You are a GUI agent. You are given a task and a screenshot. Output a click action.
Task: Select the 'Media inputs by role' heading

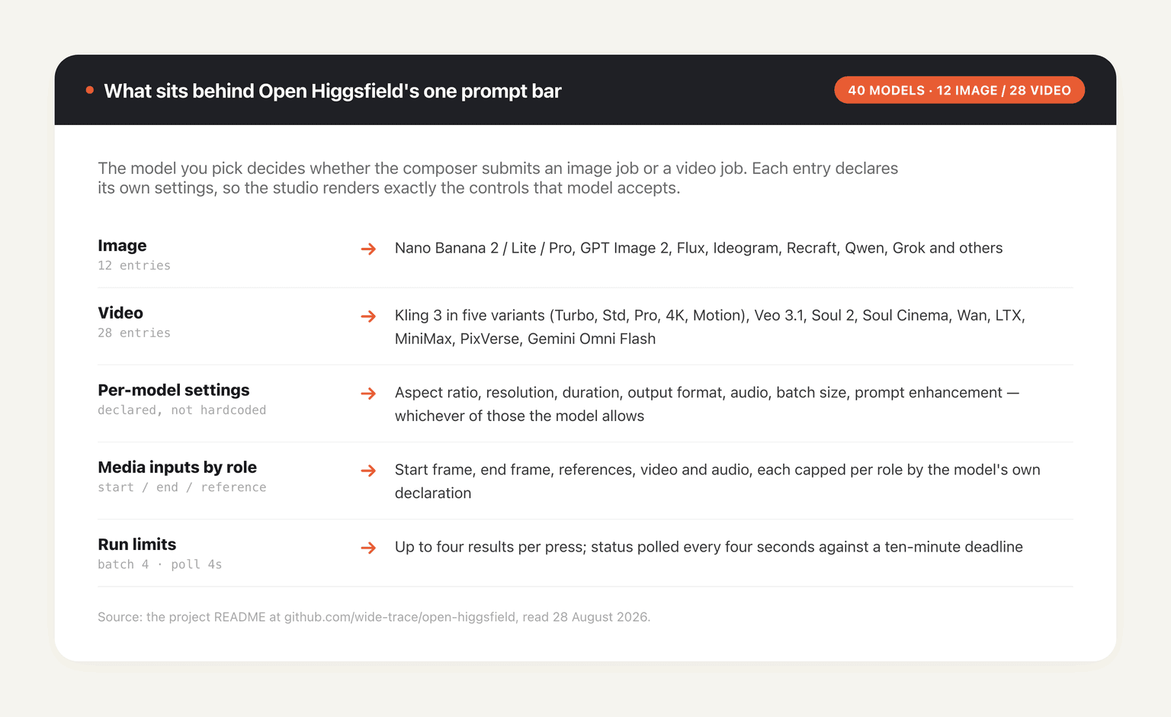tap(177, 467)
